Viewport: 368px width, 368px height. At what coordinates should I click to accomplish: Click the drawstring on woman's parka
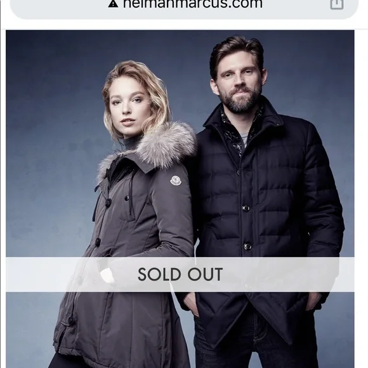(131, 195)
